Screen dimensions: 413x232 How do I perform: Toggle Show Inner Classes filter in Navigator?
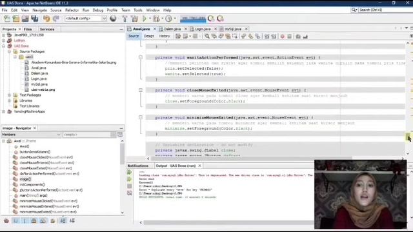[x=43, y=220]
